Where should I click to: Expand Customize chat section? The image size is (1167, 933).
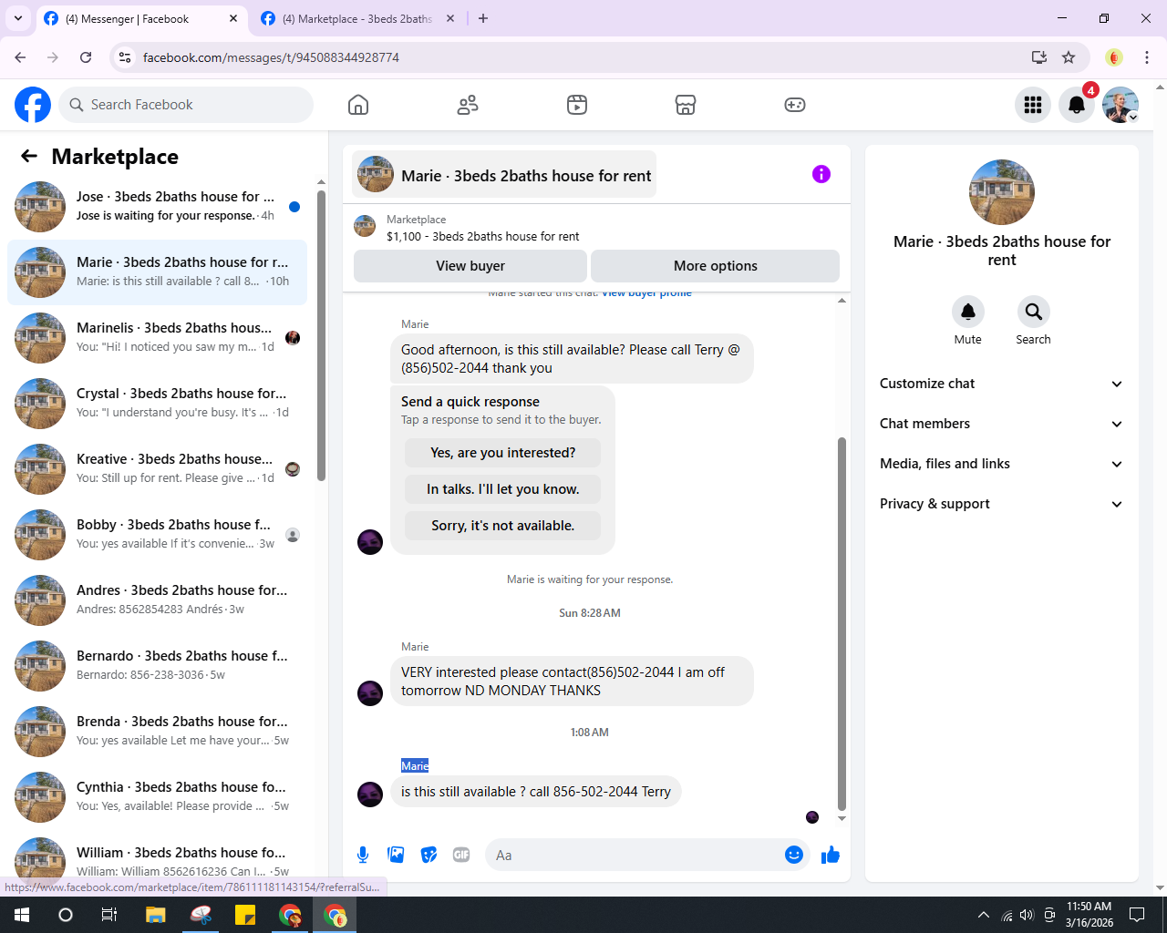[x=1001, y=384]
